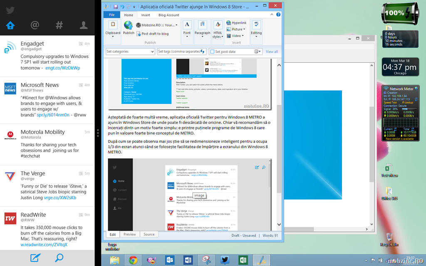Click the Microsoft News avatar
This screenshot has width=426, height=266.
pos(10,89)
